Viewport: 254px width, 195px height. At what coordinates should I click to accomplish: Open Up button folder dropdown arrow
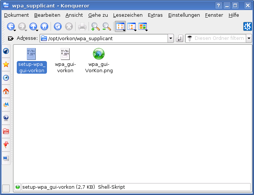(37, 31)
